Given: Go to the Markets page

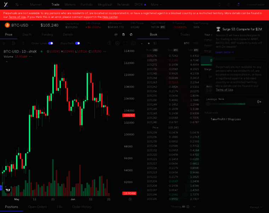Looking at the screenshot, I should coord(70,5).
